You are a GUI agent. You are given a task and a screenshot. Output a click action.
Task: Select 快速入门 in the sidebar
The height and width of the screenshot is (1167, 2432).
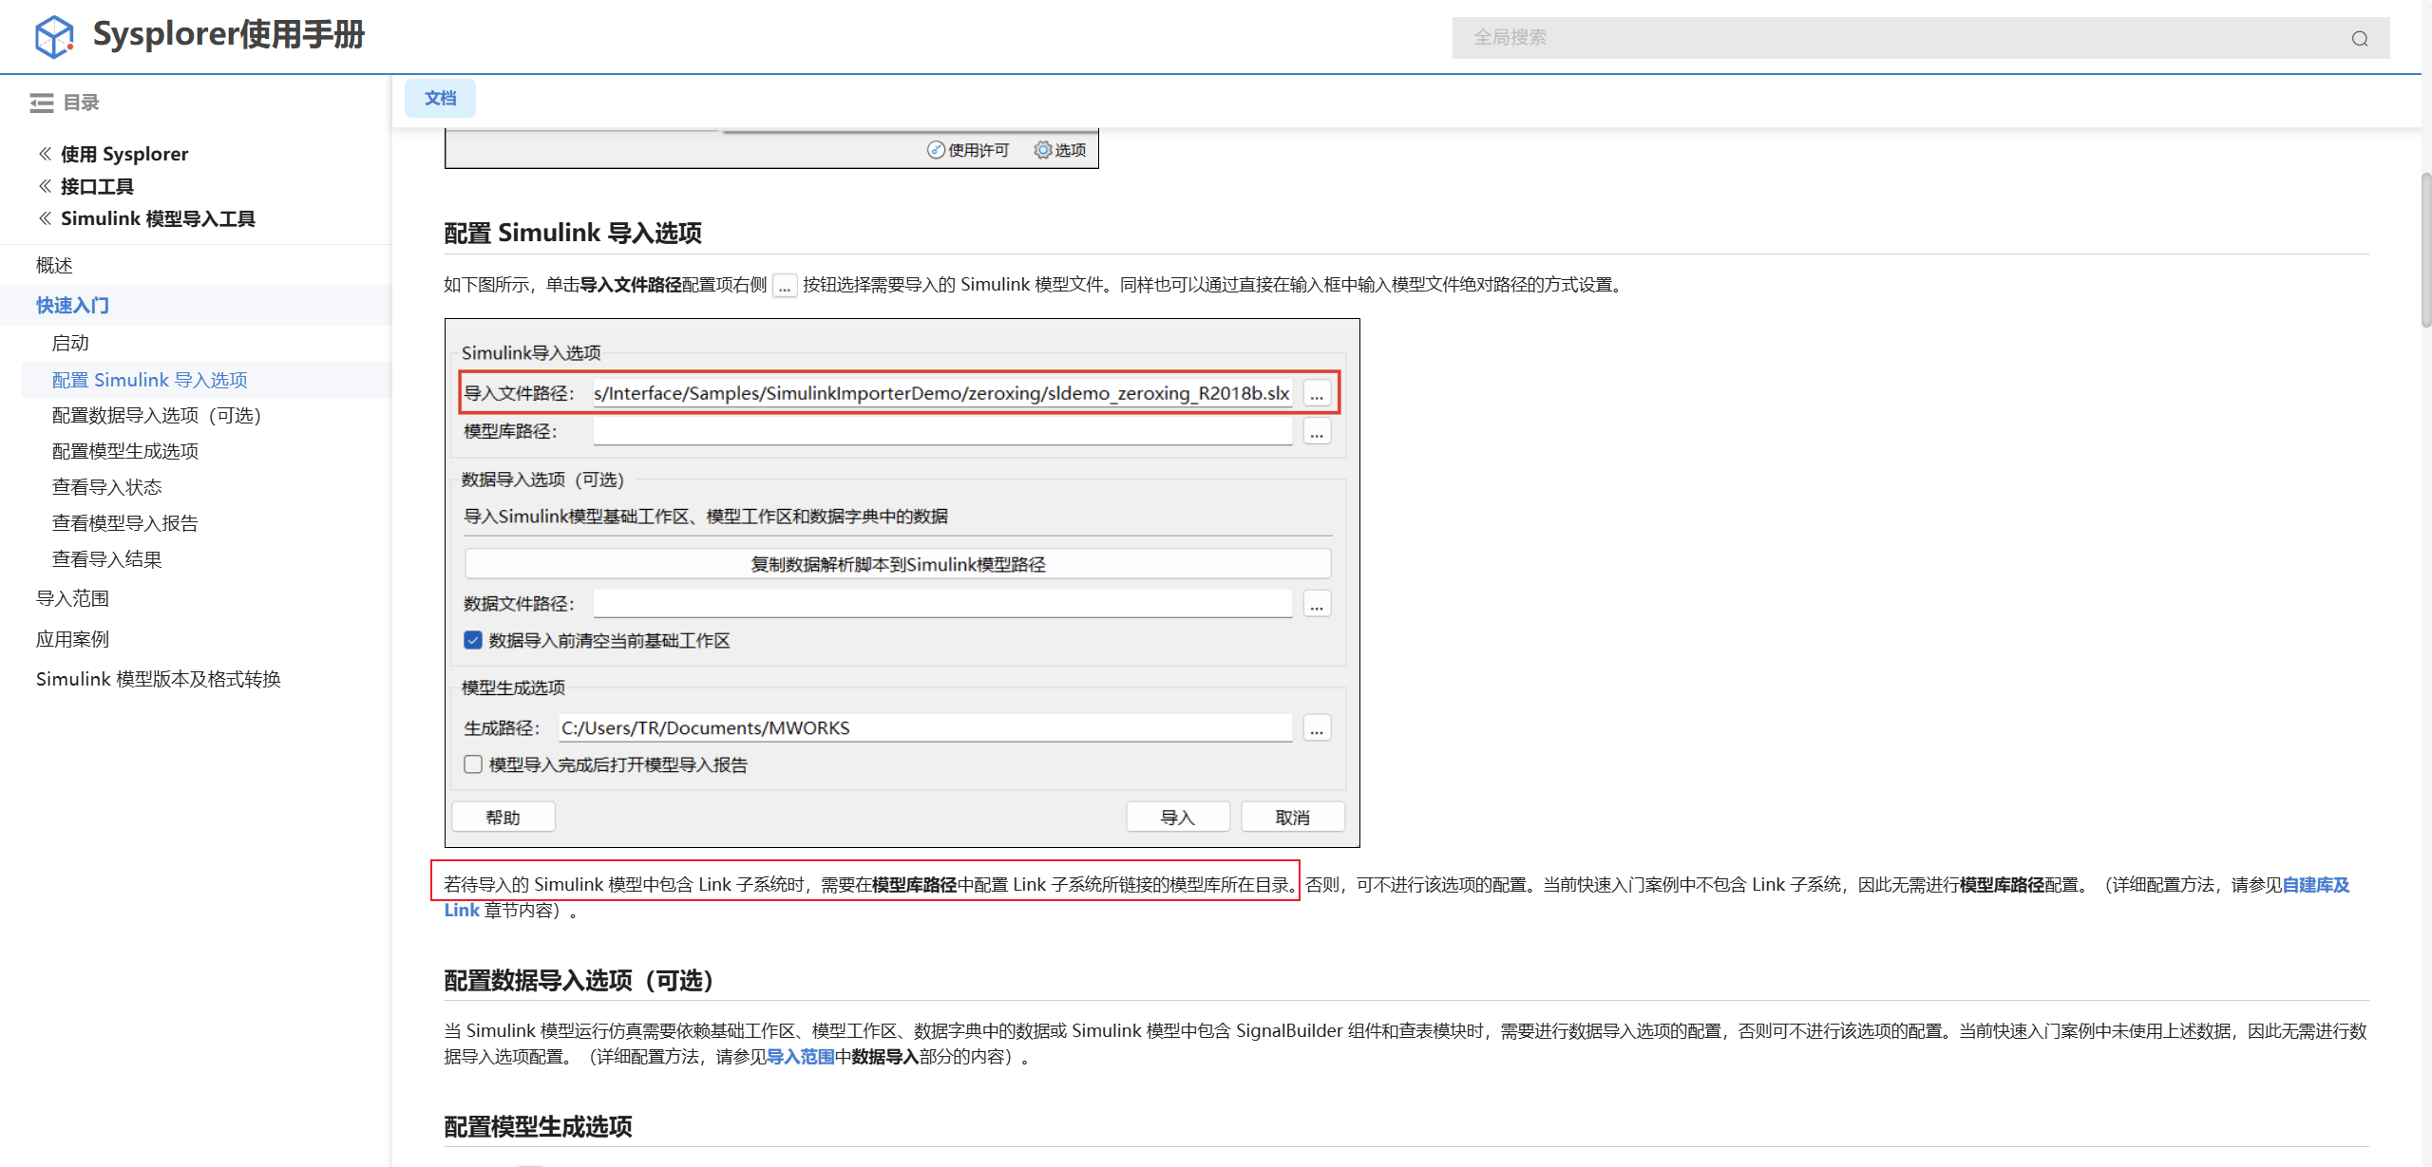(x=72, y=305)
